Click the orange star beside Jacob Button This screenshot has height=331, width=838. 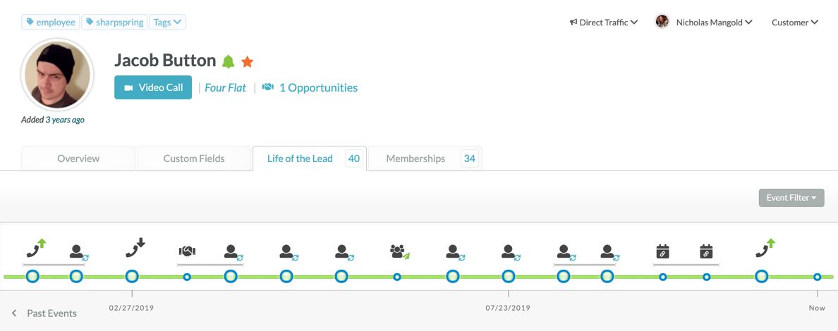point(248,62)
